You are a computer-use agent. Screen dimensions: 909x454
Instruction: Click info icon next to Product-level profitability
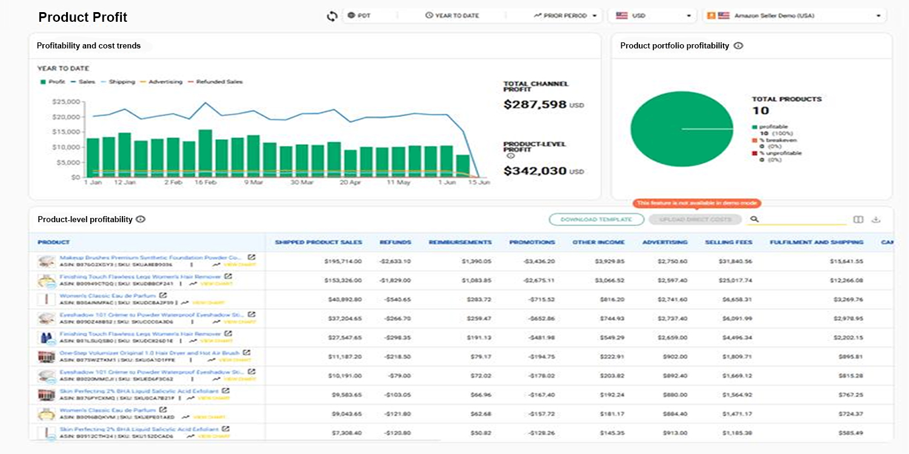pos(141,220)
